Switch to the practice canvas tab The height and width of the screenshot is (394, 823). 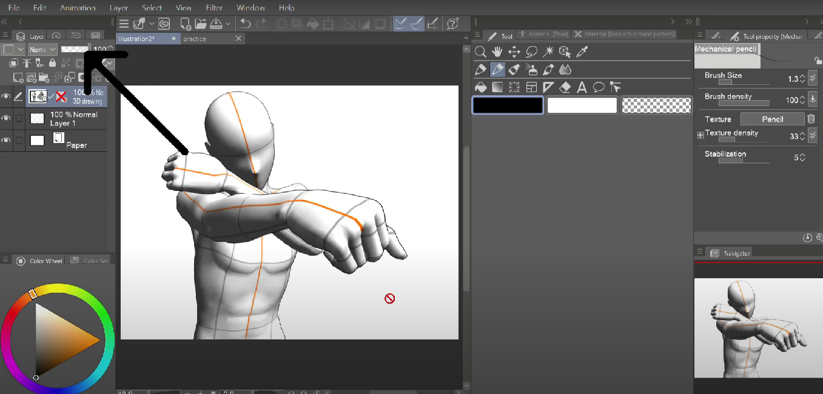tap(195, 39)
